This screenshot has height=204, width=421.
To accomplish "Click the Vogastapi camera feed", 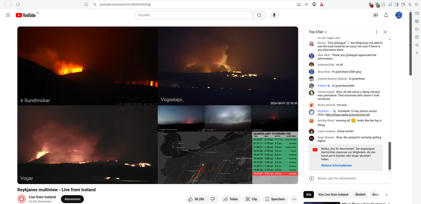I will point(228,66).
